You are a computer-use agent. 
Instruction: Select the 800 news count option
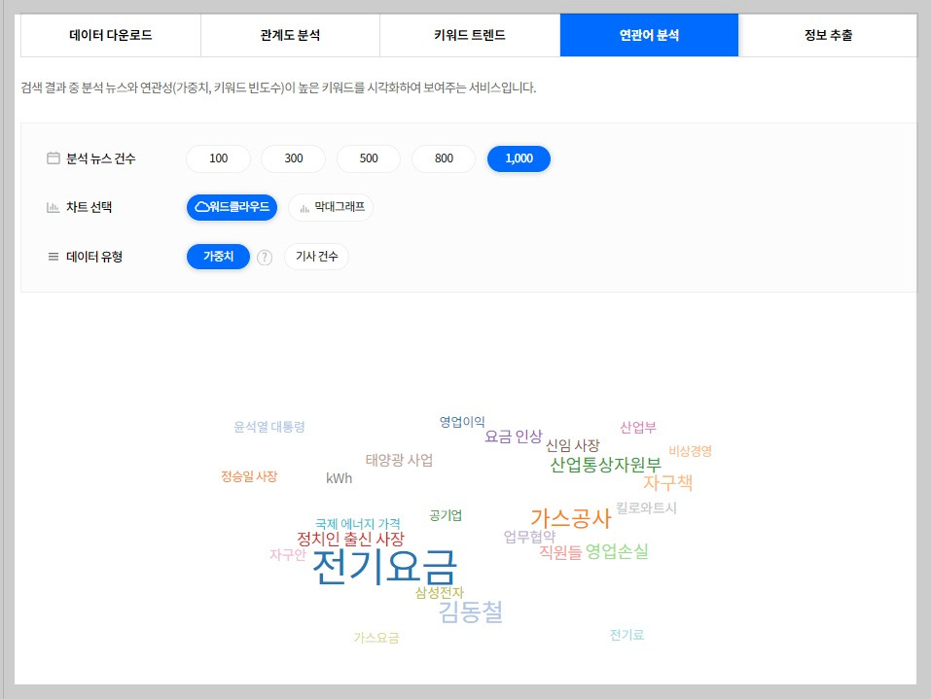tap(444, 158)
